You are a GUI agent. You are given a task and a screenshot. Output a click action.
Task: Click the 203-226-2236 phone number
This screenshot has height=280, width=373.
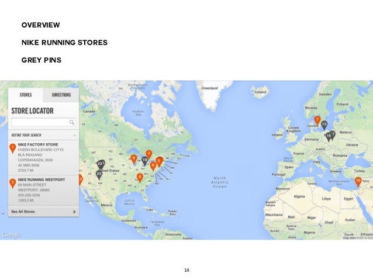pyautogui.click(x=29, y=195)
